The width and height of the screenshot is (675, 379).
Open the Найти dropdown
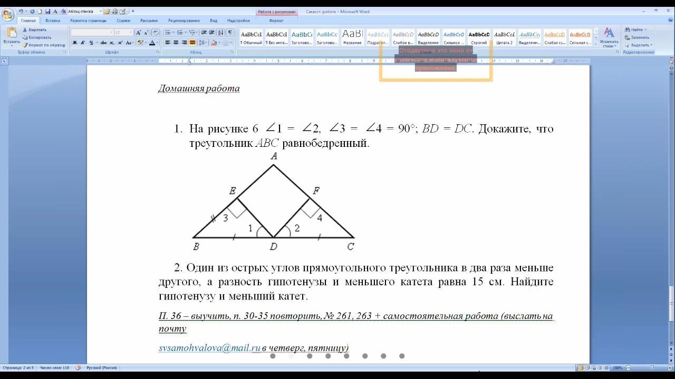(635, 29)
